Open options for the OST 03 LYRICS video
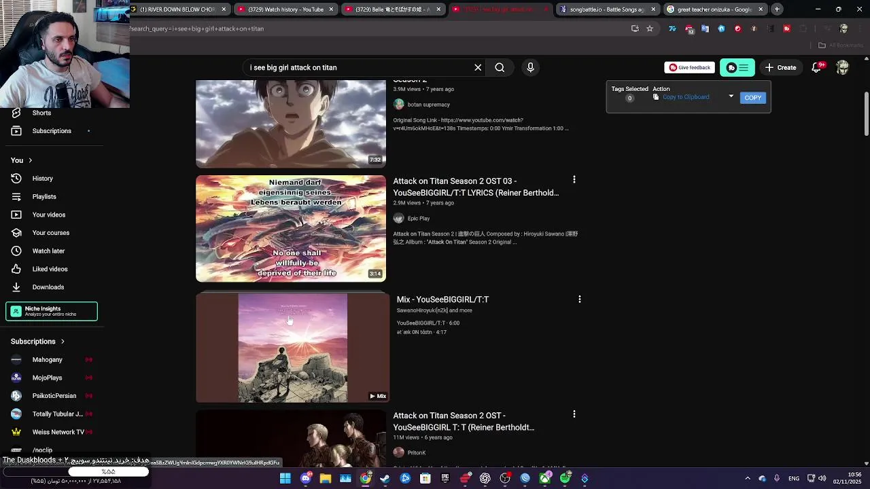The width and height of the screenshot is (870, 489). [574, 180]
